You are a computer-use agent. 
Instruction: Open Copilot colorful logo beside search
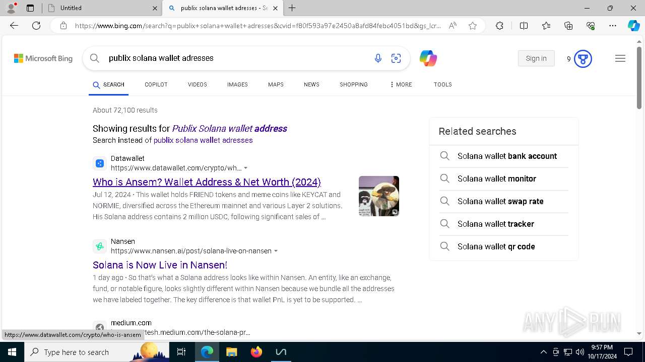[x=428, y=58]
